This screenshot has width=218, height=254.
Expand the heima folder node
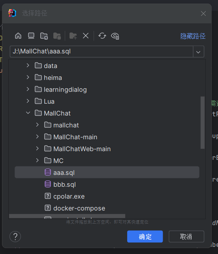click(x=28, y=78)
